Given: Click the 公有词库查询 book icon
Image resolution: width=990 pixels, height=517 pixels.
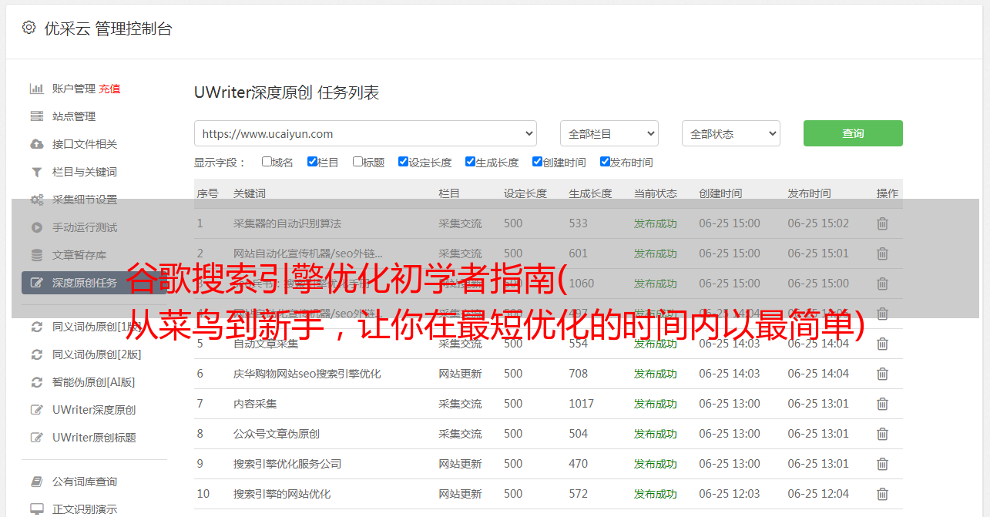Looking at the screenshot, I should click(36, 482).
